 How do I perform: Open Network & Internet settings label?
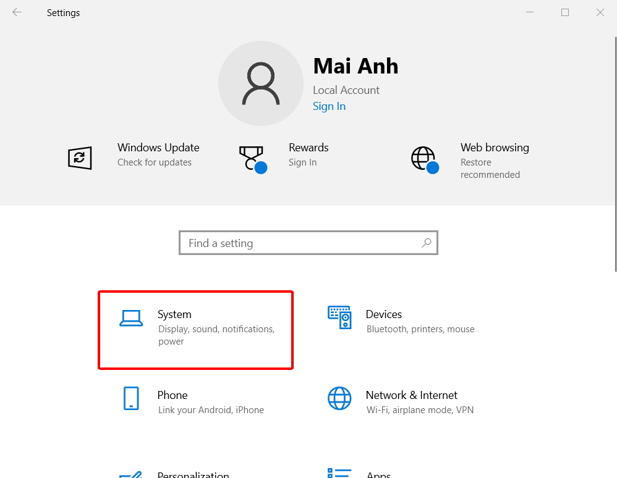(411, 395)
